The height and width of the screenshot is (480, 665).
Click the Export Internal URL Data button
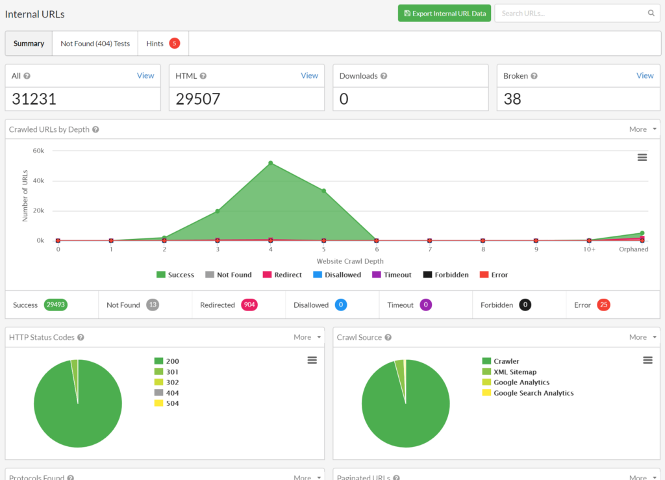point(444,12)
